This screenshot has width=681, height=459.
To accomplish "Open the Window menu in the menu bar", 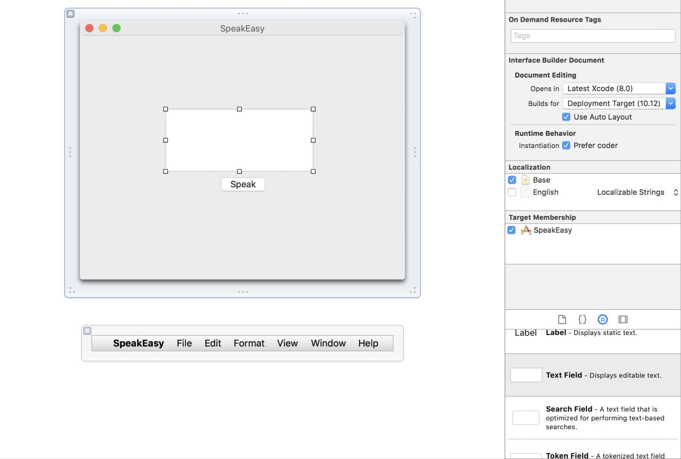I will click(x=328, y=343).
